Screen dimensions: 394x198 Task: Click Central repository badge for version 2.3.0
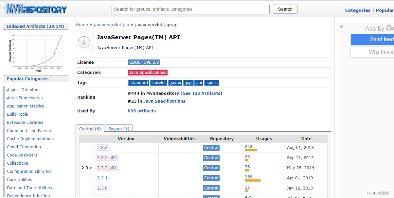click(x=211, y=188)
